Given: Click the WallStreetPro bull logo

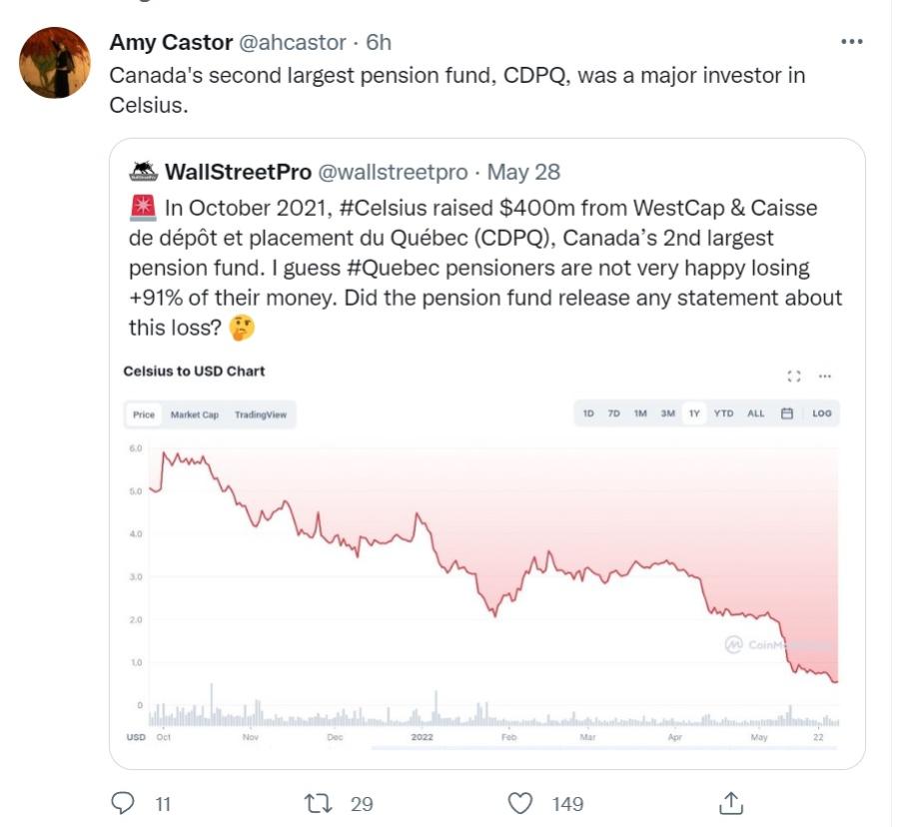Looking at the screenshot, I should 144,171.
